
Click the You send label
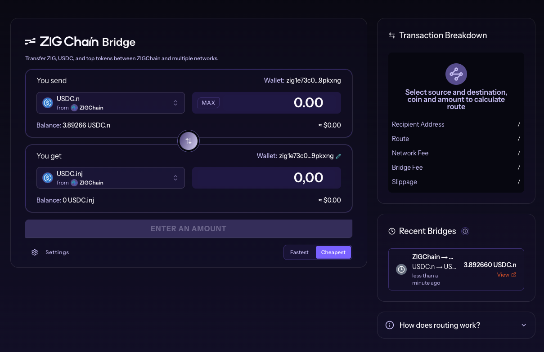tap(51, 81)
